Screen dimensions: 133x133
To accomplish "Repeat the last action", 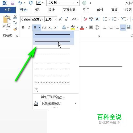I will coord(31,3).
